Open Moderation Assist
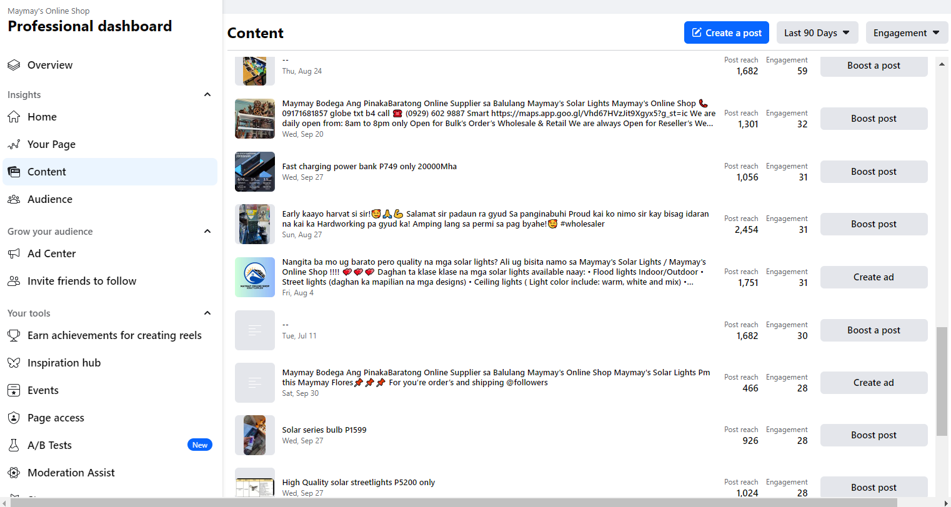Image resolution: width=951 pixels, height=507 pixels. coord(110,473)
